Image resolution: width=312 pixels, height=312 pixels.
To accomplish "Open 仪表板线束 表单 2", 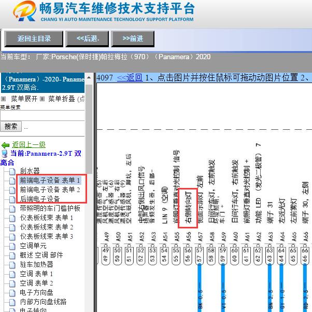I will (x=46, y=227).
